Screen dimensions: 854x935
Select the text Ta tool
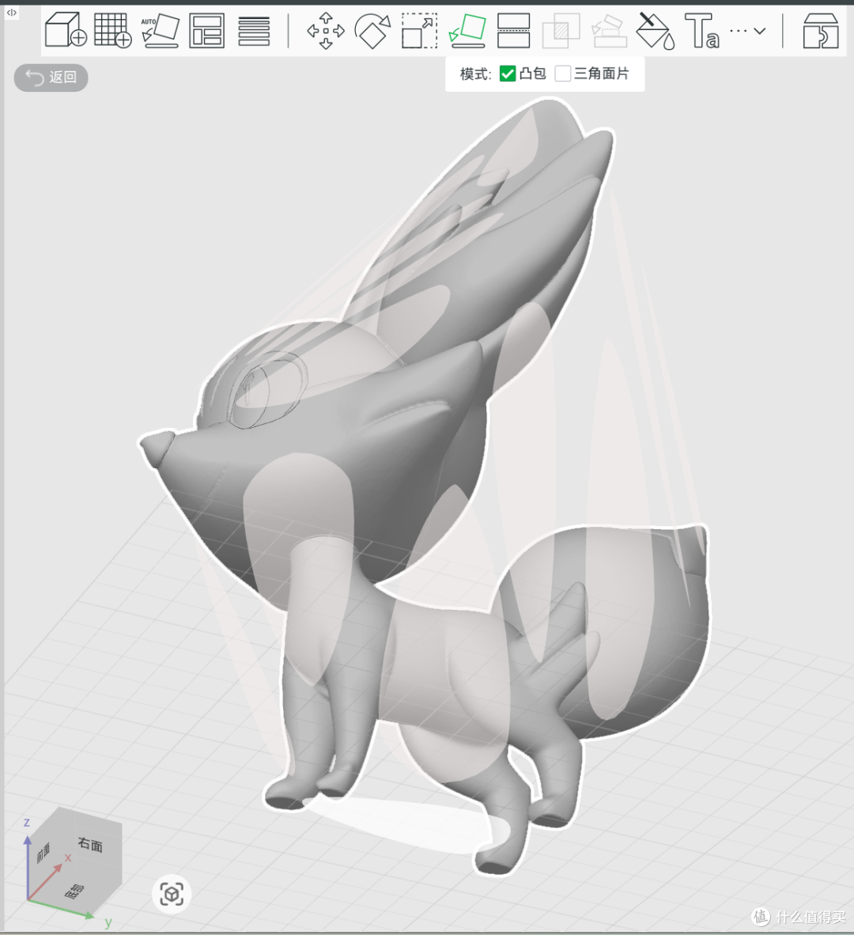[702, 30]
